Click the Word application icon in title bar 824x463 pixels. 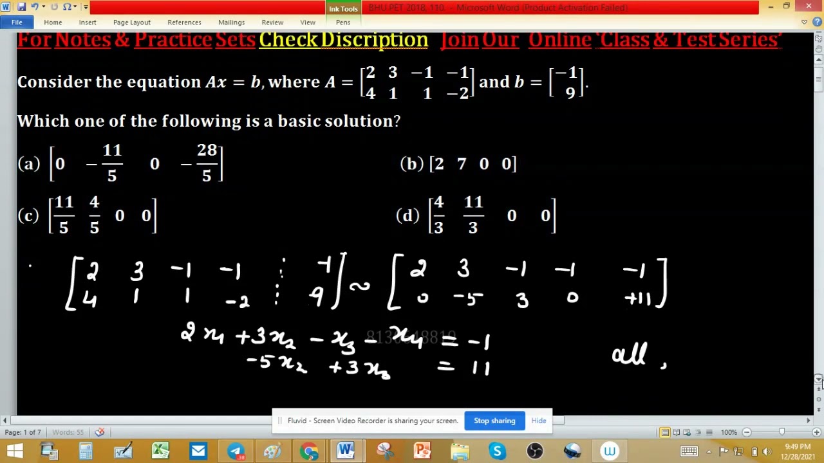point(6,7)
